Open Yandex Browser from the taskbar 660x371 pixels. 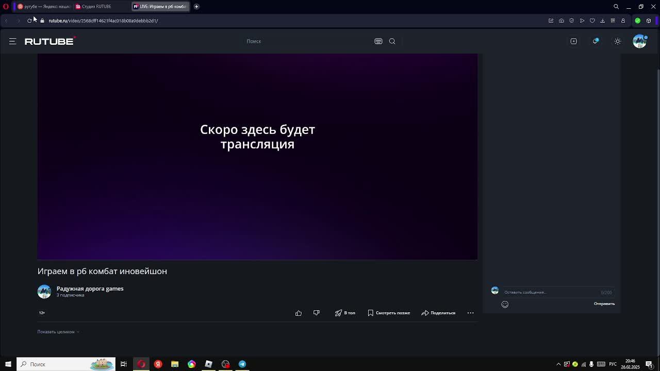158,364
